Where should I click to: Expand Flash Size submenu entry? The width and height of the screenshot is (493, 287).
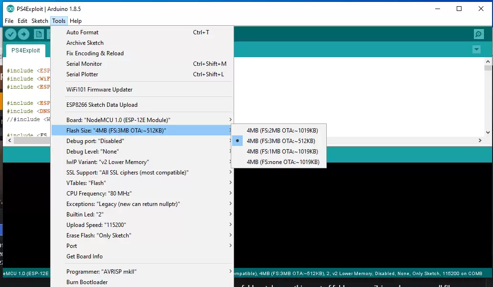tap(142, 131)
